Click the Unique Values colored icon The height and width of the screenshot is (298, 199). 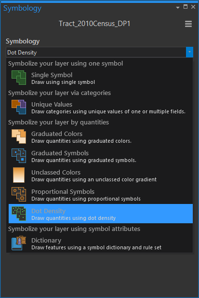pos(19,107)
